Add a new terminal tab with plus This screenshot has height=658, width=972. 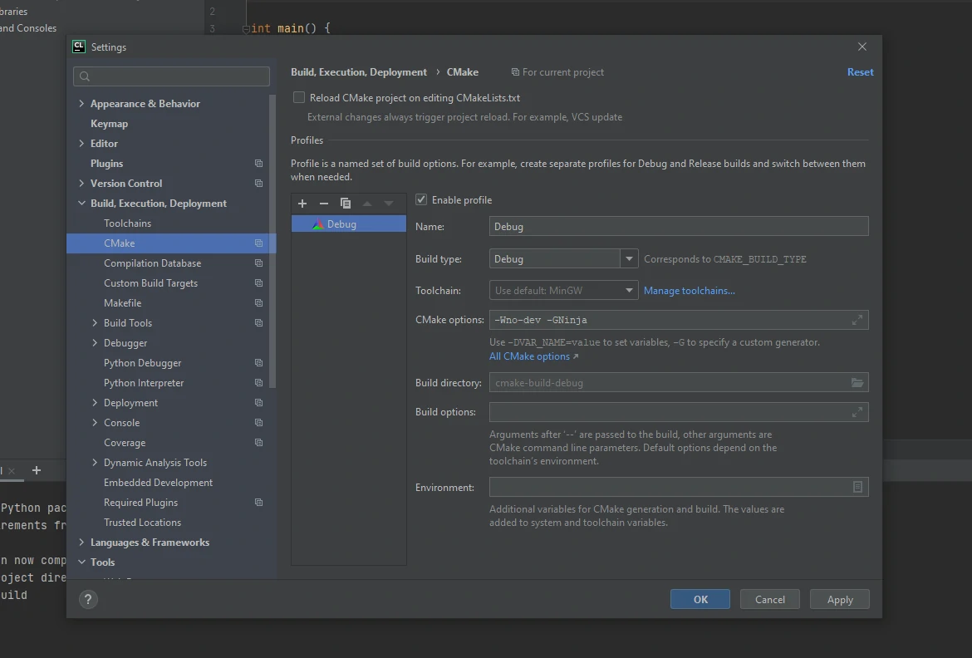pyautogui.click(x=37, y=471)
